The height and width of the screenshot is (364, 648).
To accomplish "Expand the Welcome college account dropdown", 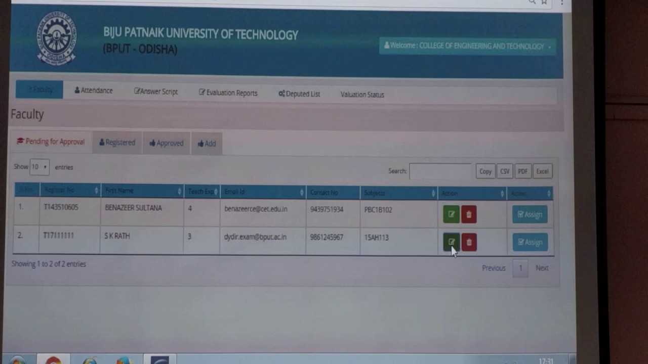I will point(467,46).
